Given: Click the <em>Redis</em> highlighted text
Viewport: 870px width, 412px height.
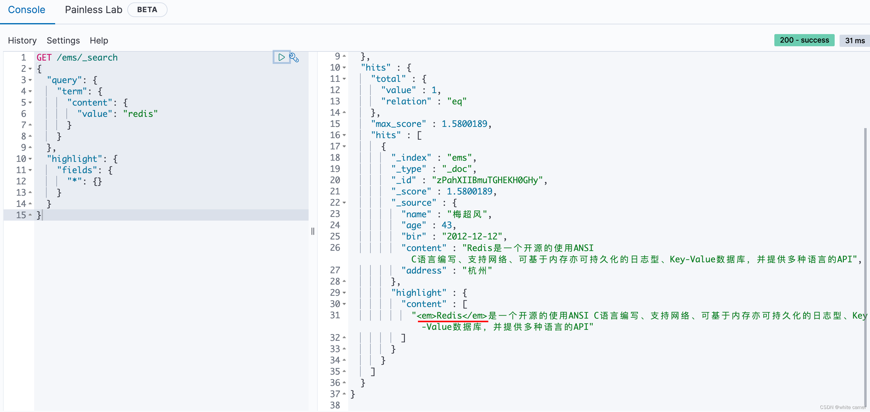Looking at the screenshot, I should pos(452,316).
